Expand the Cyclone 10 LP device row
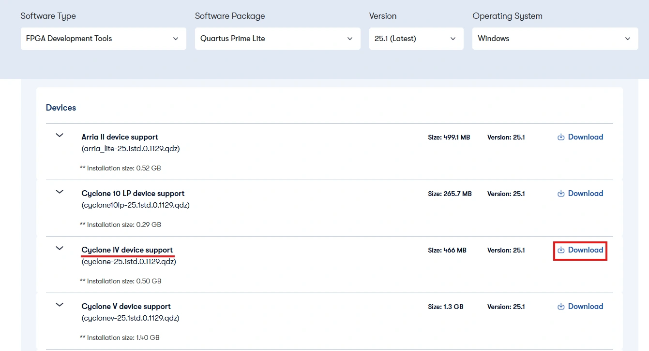649x351 pixels. coord(60,192)
